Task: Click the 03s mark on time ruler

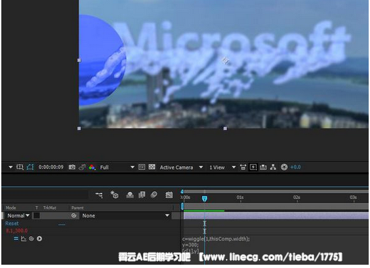Action: [x=353, y=197]
